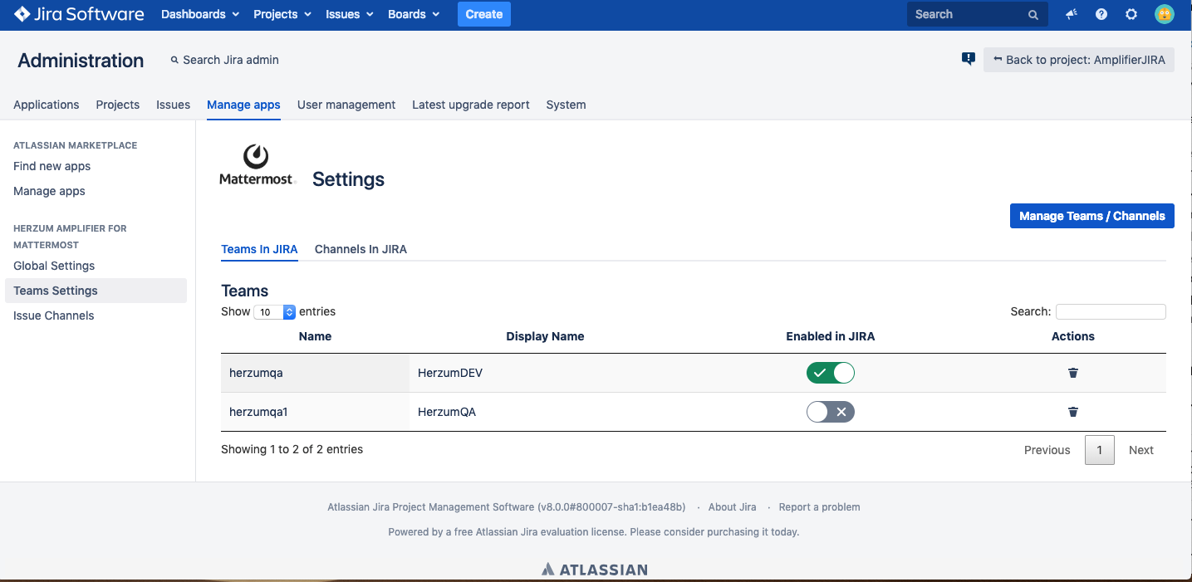Click the feedback speech bubble icon

click(x=968, y=59)
